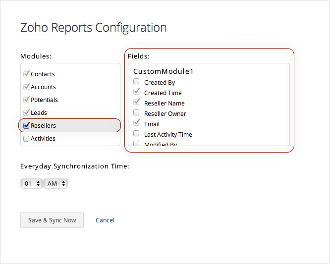The image size is (330, 264).
Task: Click the Cancel link
Action: (105, 220)
